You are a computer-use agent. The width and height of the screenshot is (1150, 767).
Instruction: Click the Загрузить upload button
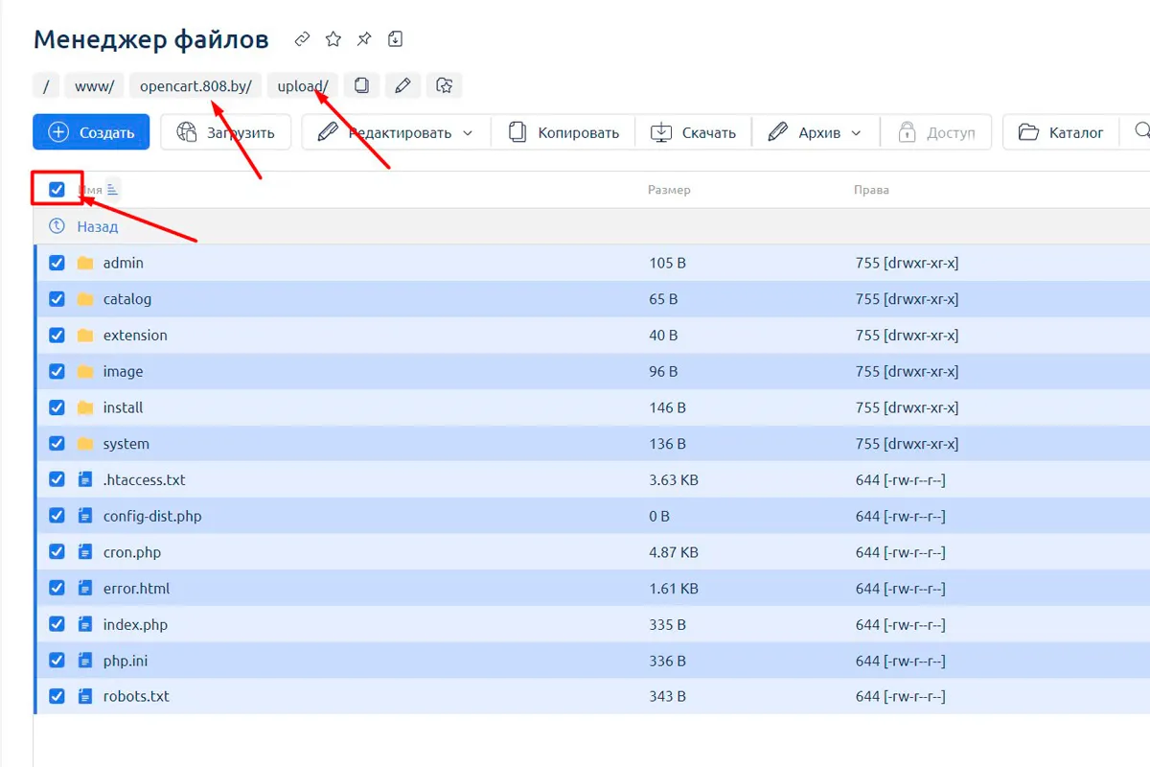click(x=225, y=132)
